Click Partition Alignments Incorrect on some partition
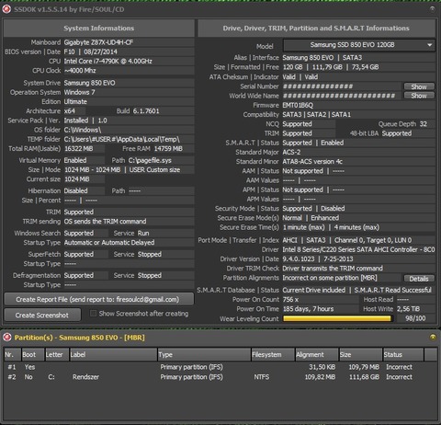 click(330, 278)
